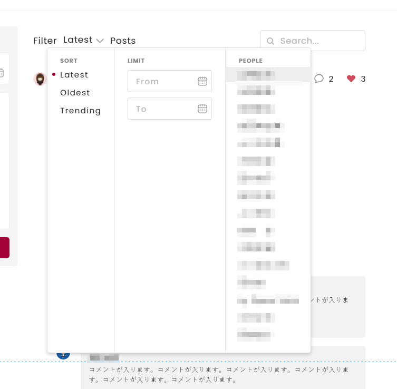This screenshot has width=397, height=389.
Task: Click the bottom Japanese comment text block
Action: [219, 374]
